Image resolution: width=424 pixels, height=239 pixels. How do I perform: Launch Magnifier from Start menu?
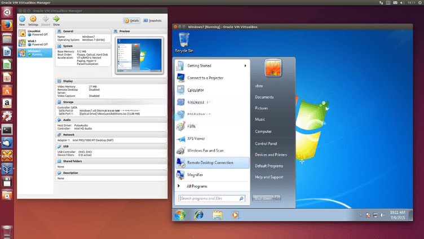coord(212,175)
